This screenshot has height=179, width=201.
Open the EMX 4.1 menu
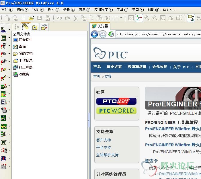[169, 10]
